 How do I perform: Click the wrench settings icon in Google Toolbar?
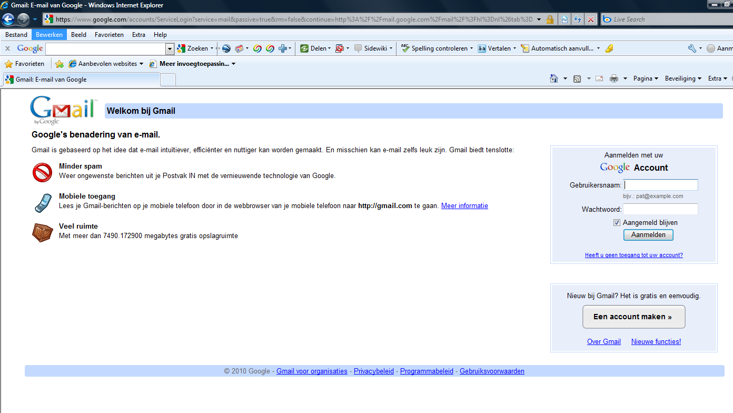[x=692, y=48]
